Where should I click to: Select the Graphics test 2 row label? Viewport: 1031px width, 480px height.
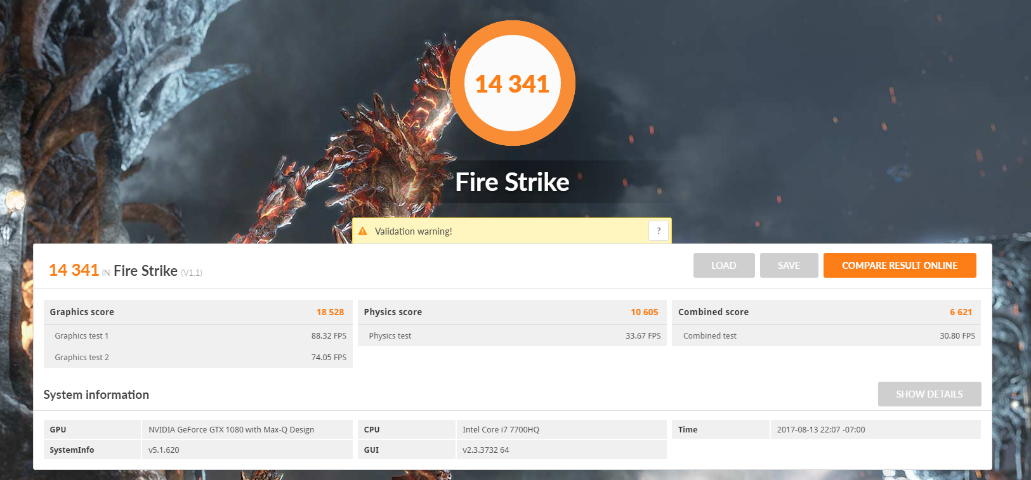tap(82, 358)
